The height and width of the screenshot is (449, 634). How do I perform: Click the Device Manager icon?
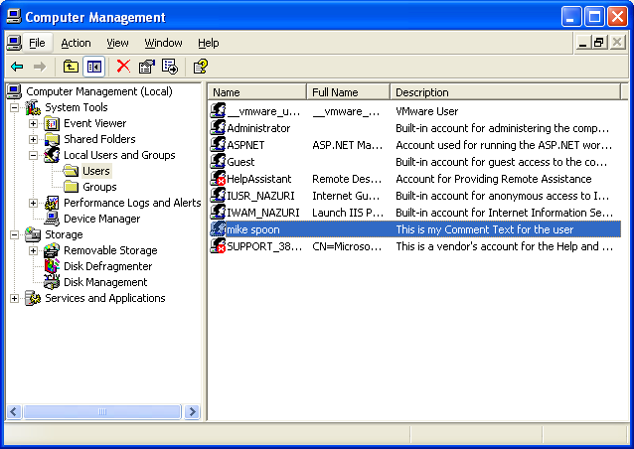(52, 219)
